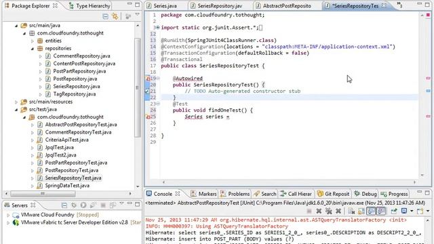The height and width of the screenshot is (244, 434).
Task: Open the Servers view menu triangle
Action: [x=121, y=203]
